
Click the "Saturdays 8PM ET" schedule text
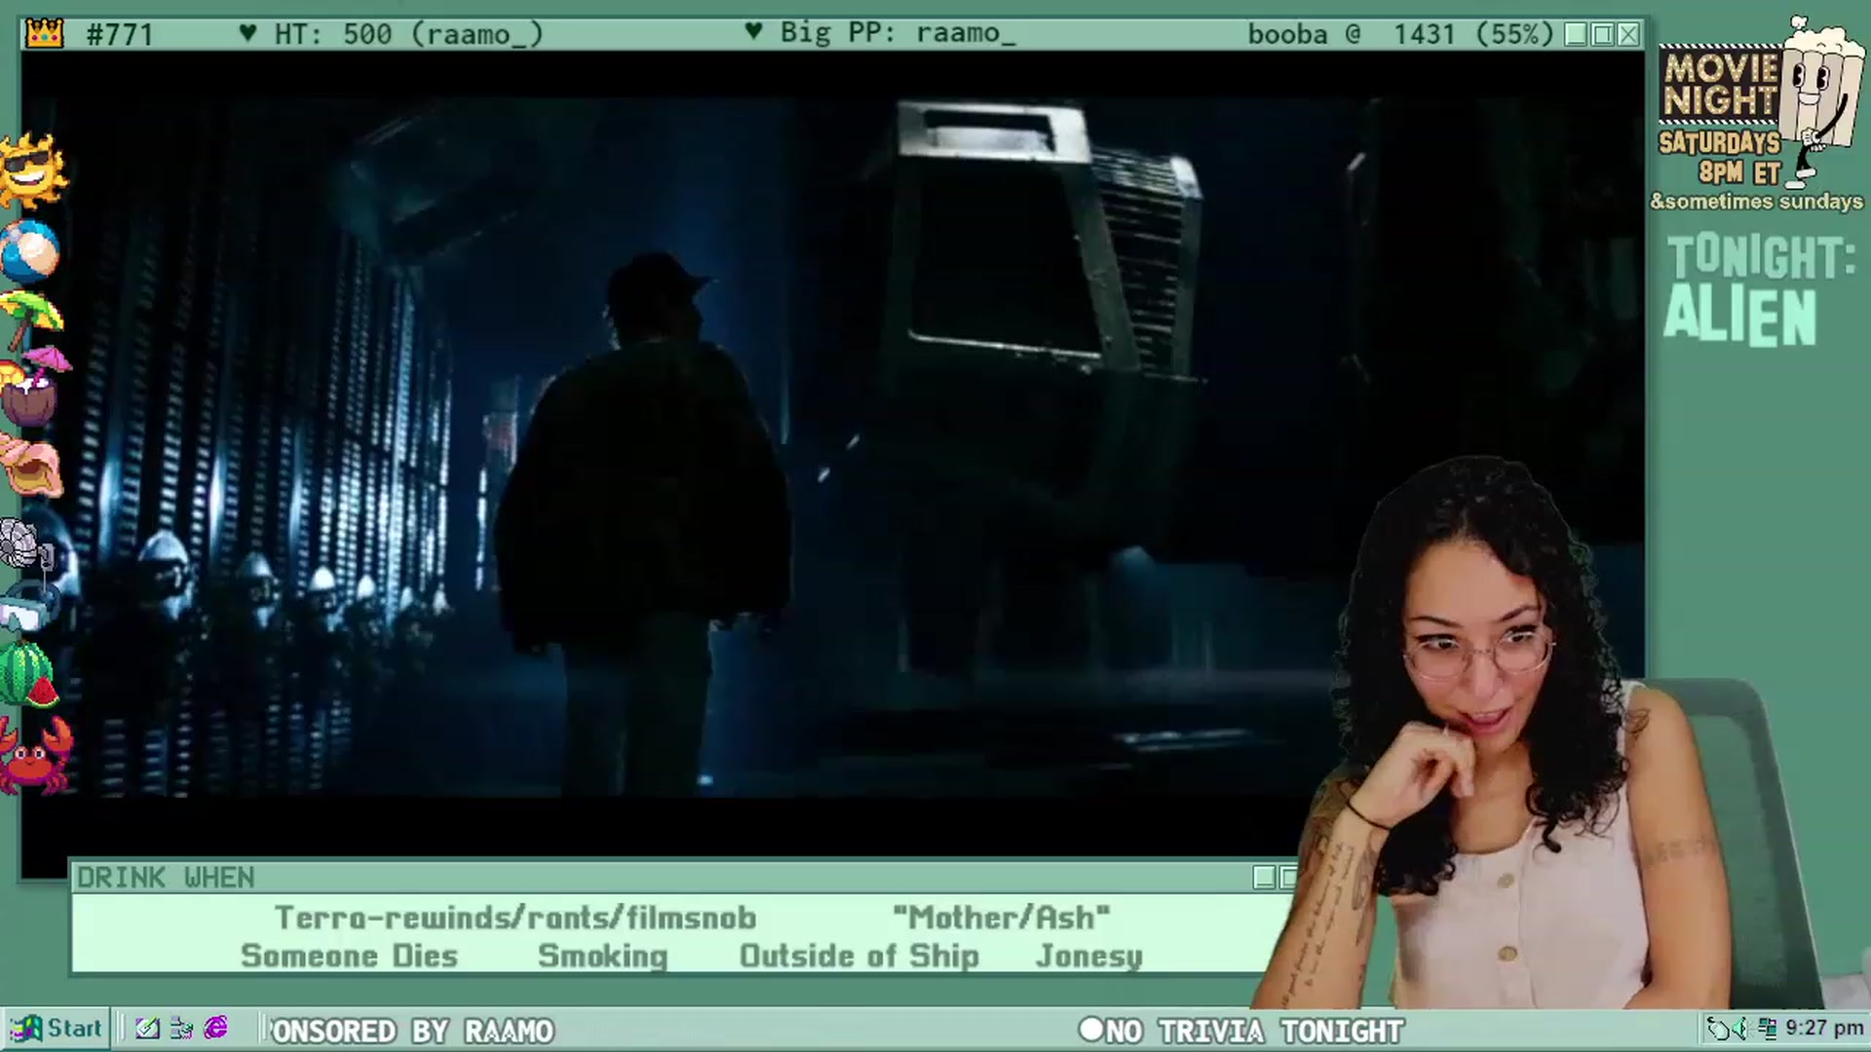pos(1721,158)
